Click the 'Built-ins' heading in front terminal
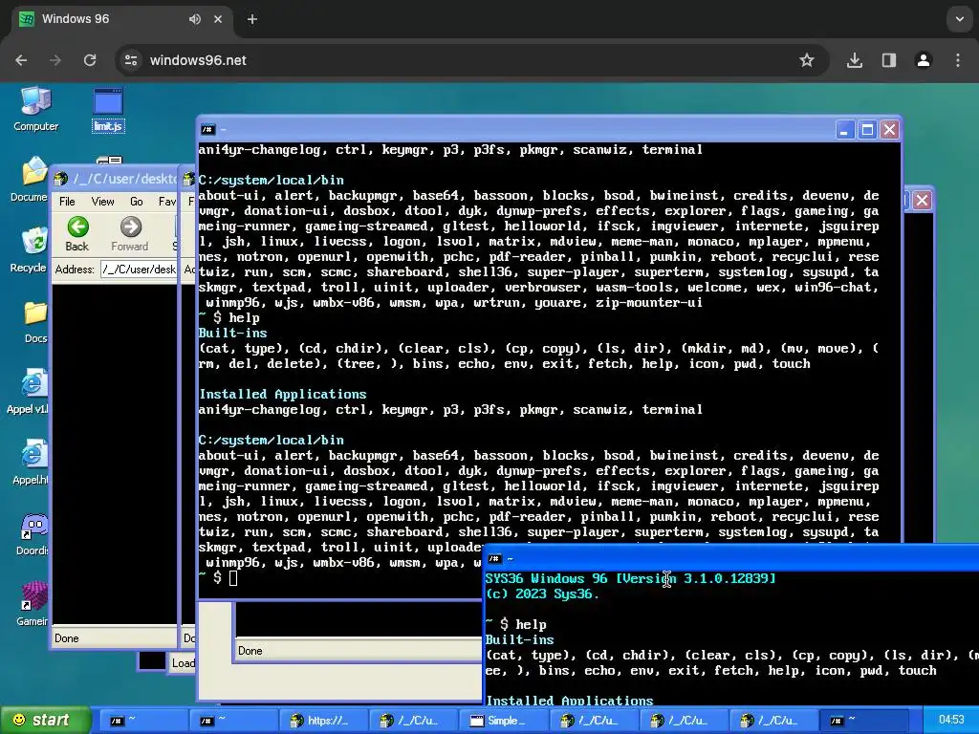Screen dimensions: 979x734 519,639
